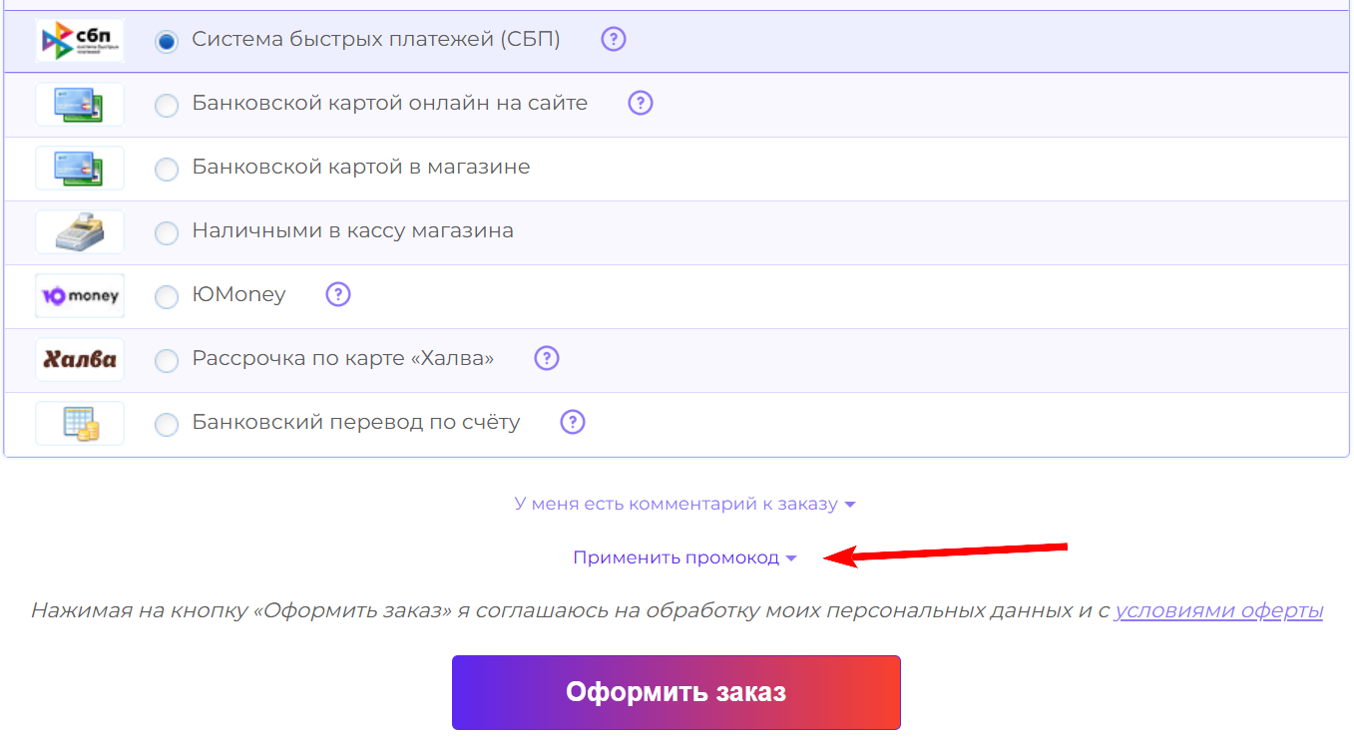Image resolution: width=1354 pixels, height=742 pixels.
Task: Click the card icon next to in-store card payment
Action: [x=80, y=167]
